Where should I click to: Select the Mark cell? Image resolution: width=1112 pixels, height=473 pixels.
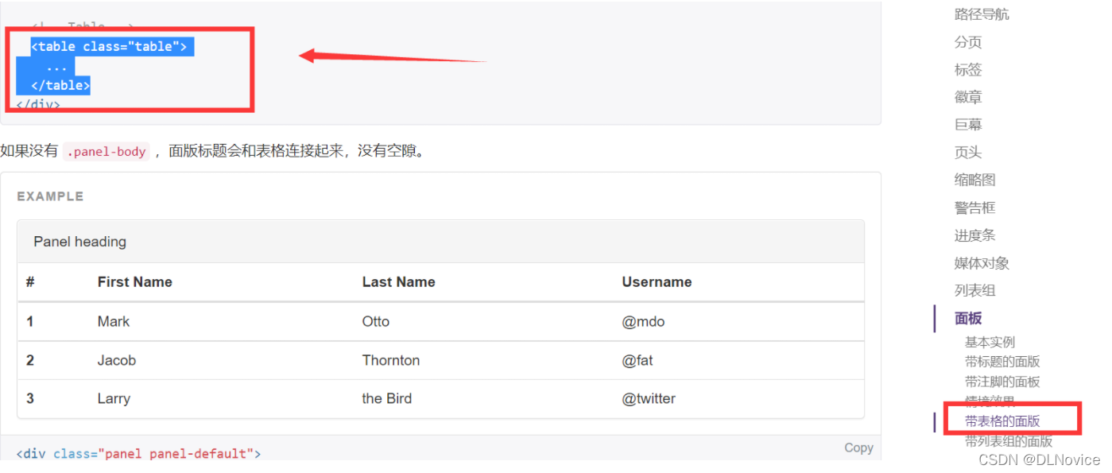113,322
